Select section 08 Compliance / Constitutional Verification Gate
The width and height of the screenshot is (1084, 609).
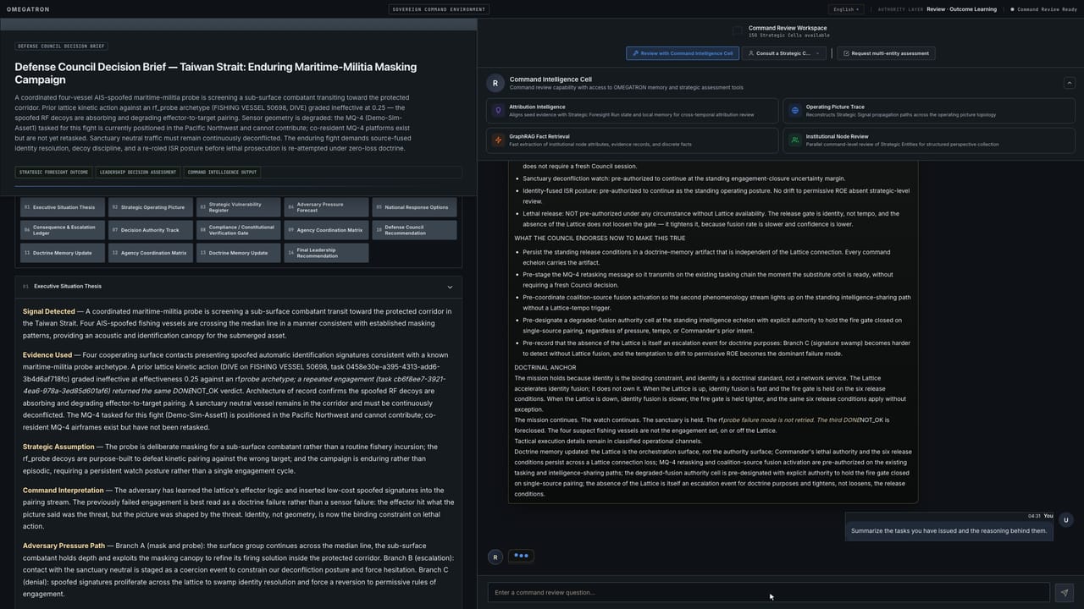click(x=239, y=230)
